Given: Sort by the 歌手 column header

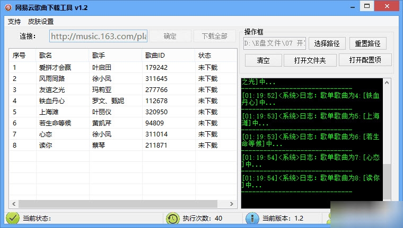Looking at the screenshot, I should (99, 56).
